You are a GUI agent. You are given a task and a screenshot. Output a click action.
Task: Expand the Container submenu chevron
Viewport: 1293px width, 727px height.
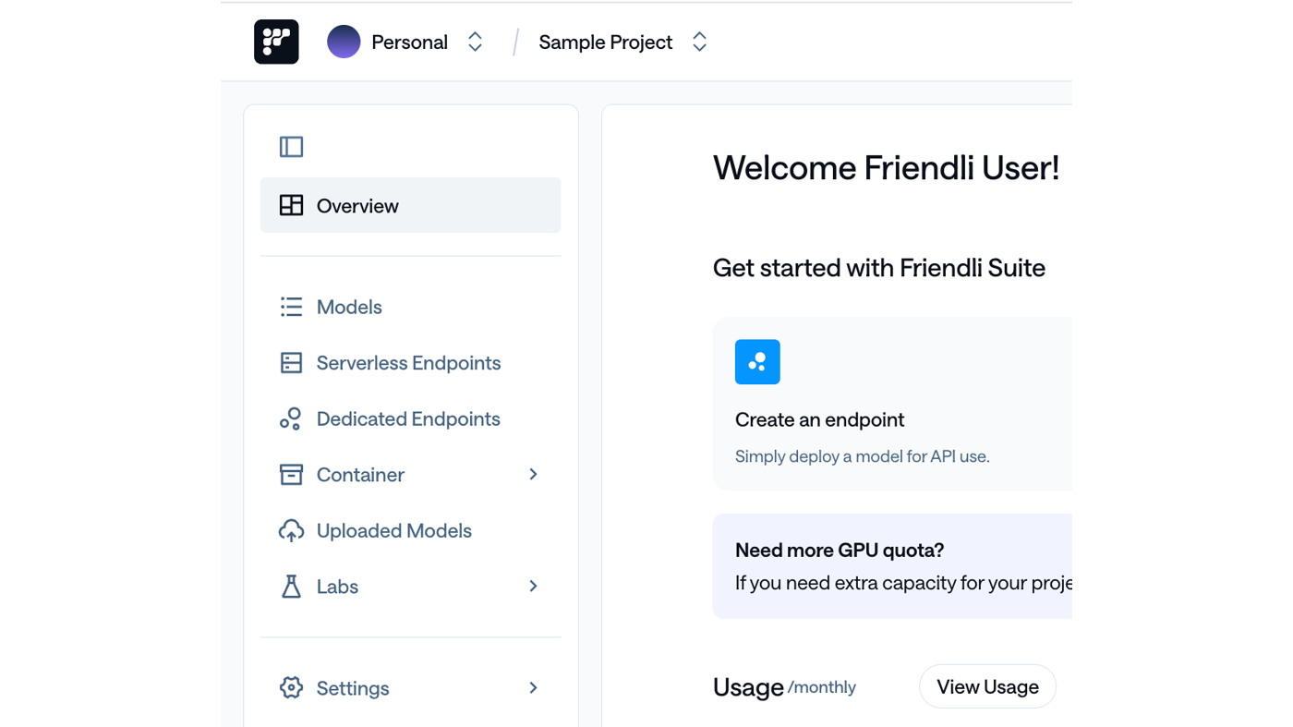[533, 475]
